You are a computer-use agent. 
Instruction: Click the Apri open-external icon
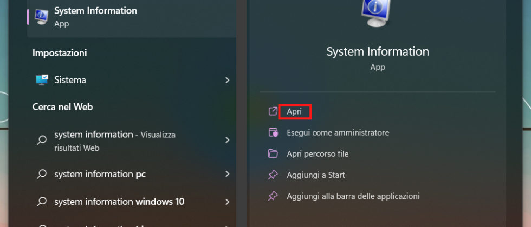pos(273,111)
